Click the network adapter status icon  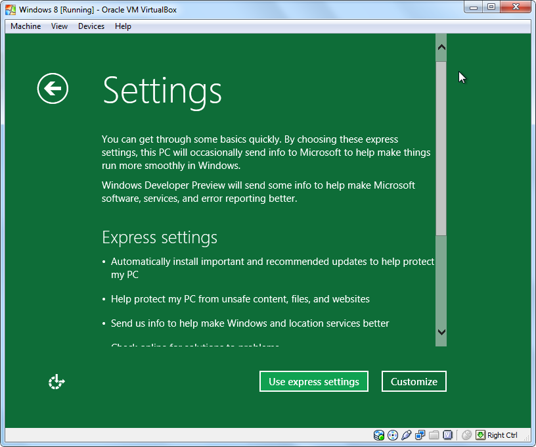[x=420, y=435]
